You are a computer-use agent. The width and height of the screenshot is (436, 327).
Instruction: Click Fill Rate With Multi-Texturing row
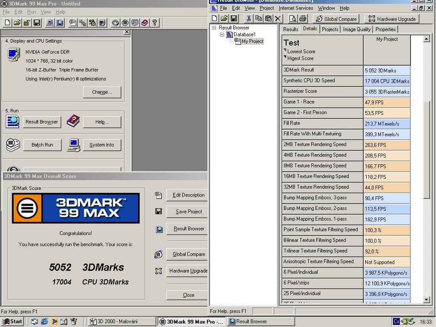(x=346, y=134)
